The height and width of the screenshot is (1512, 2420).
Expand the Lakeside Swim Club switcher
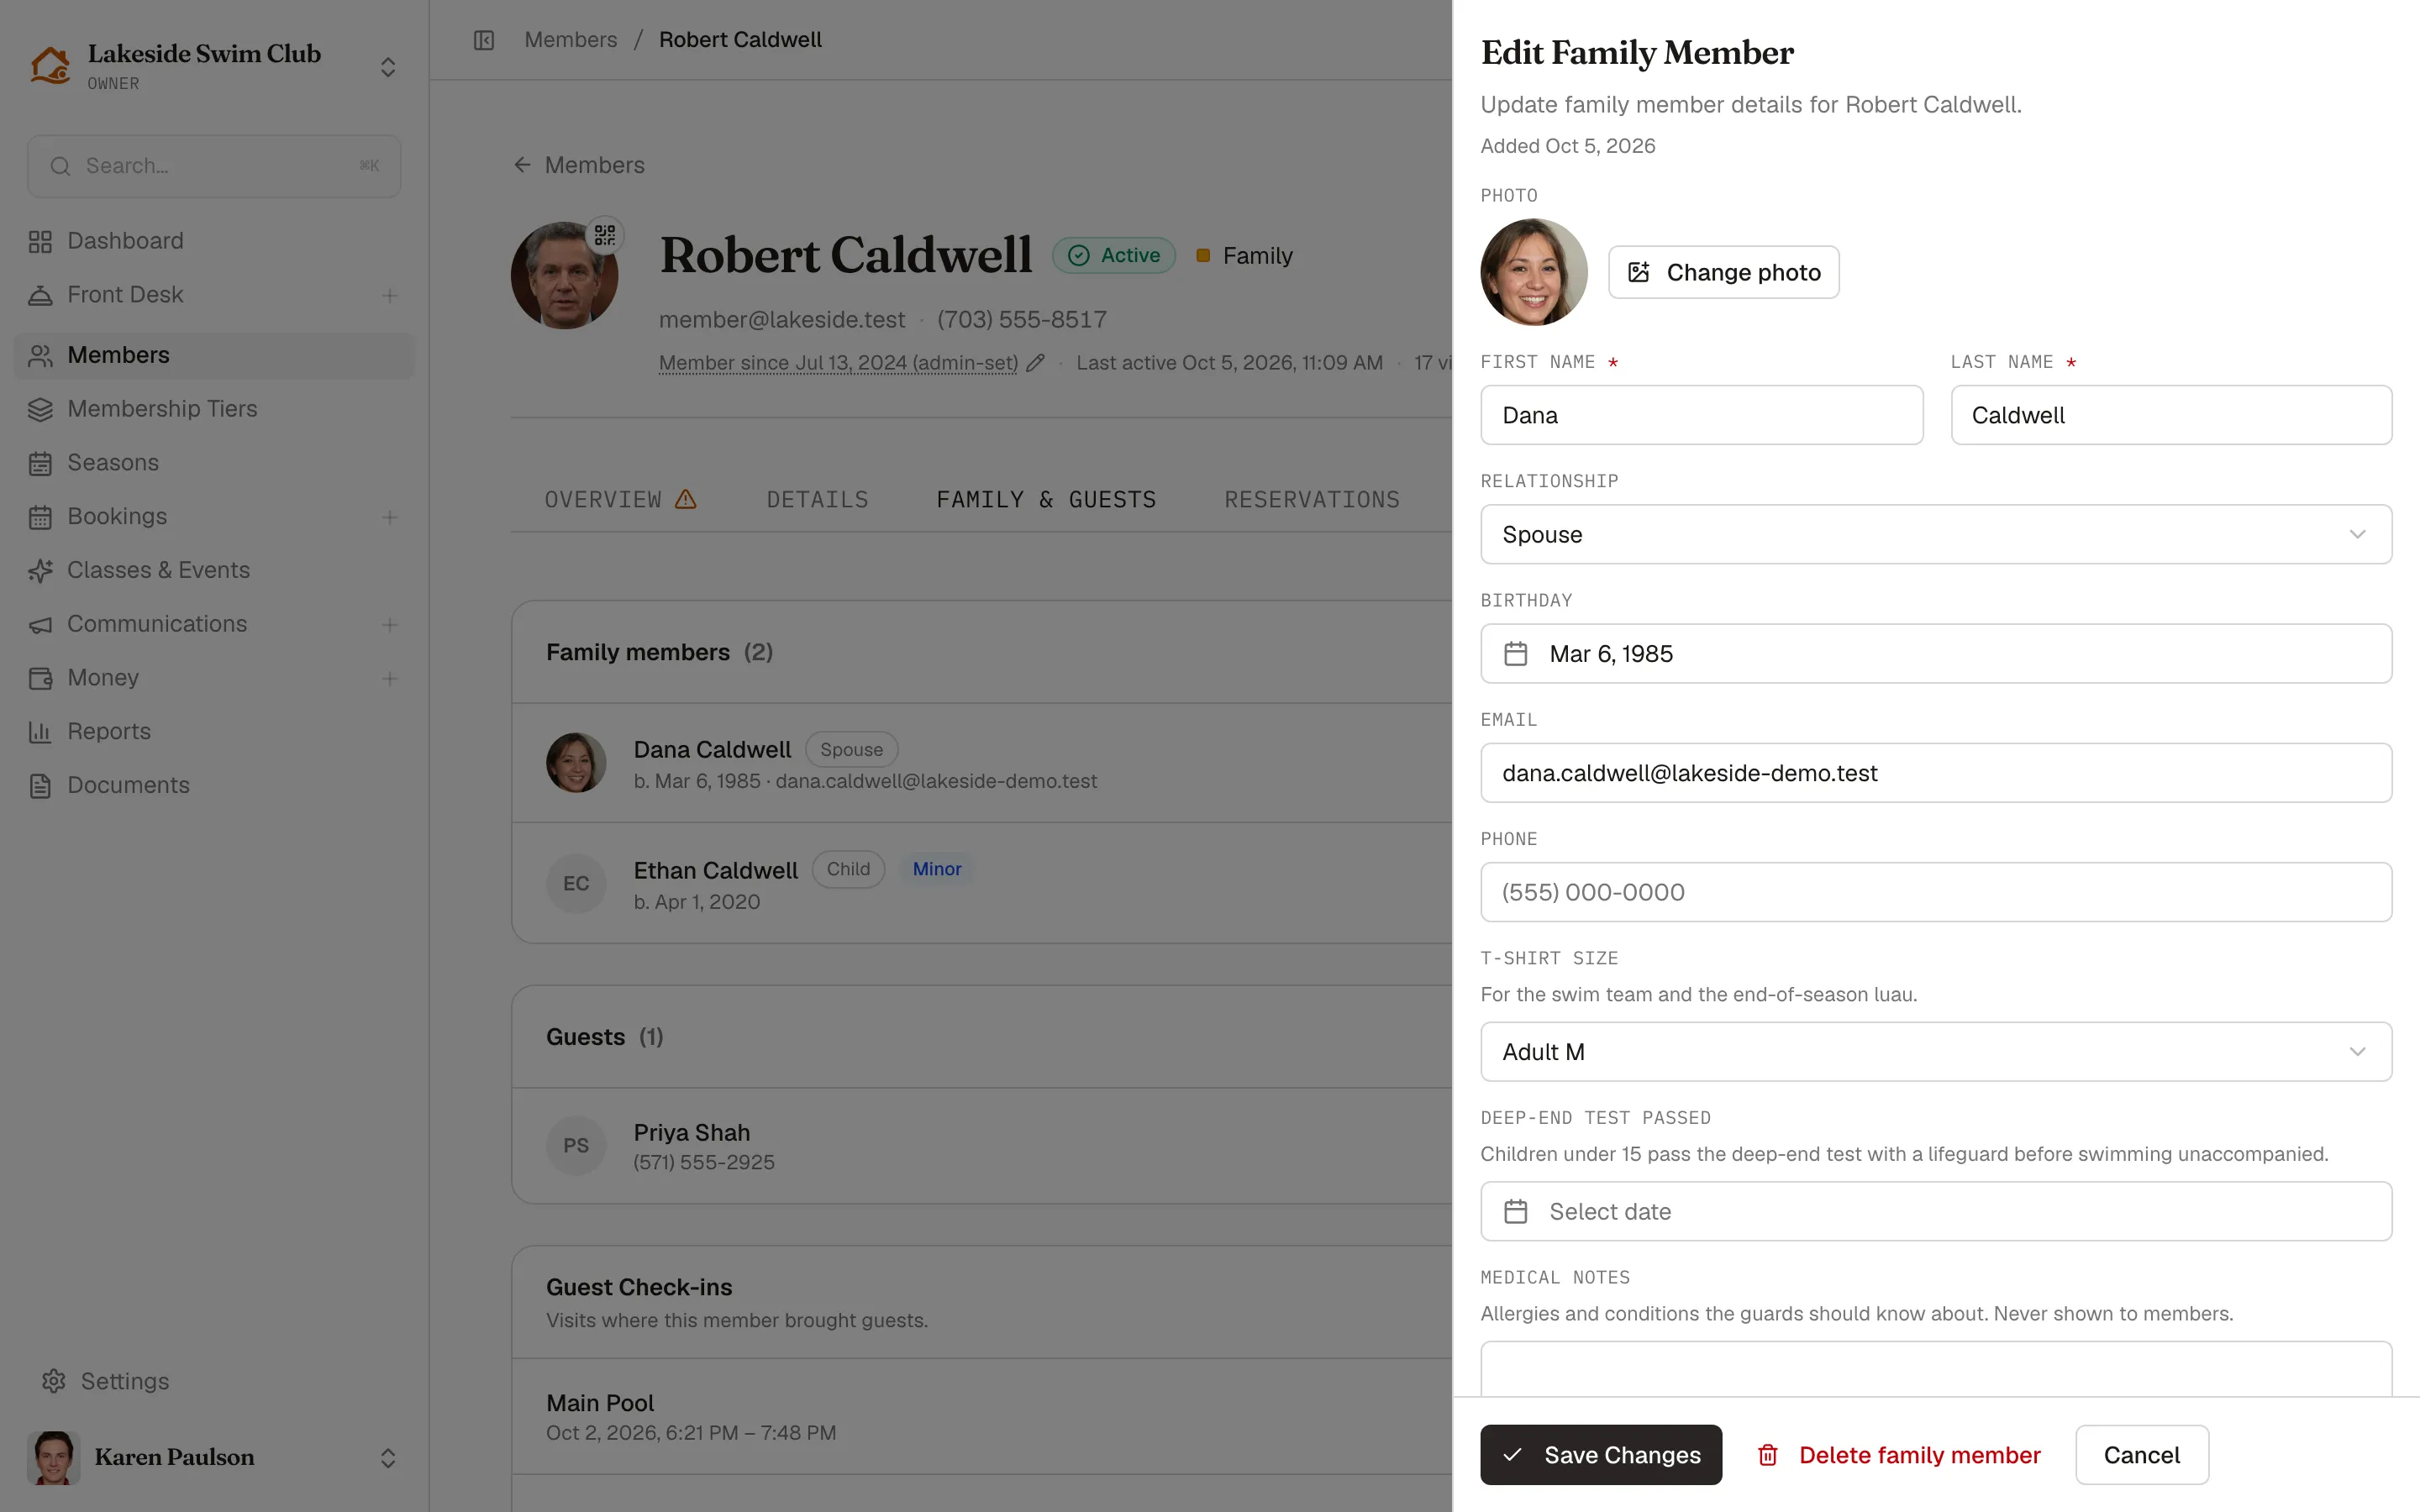coord(388,67)
